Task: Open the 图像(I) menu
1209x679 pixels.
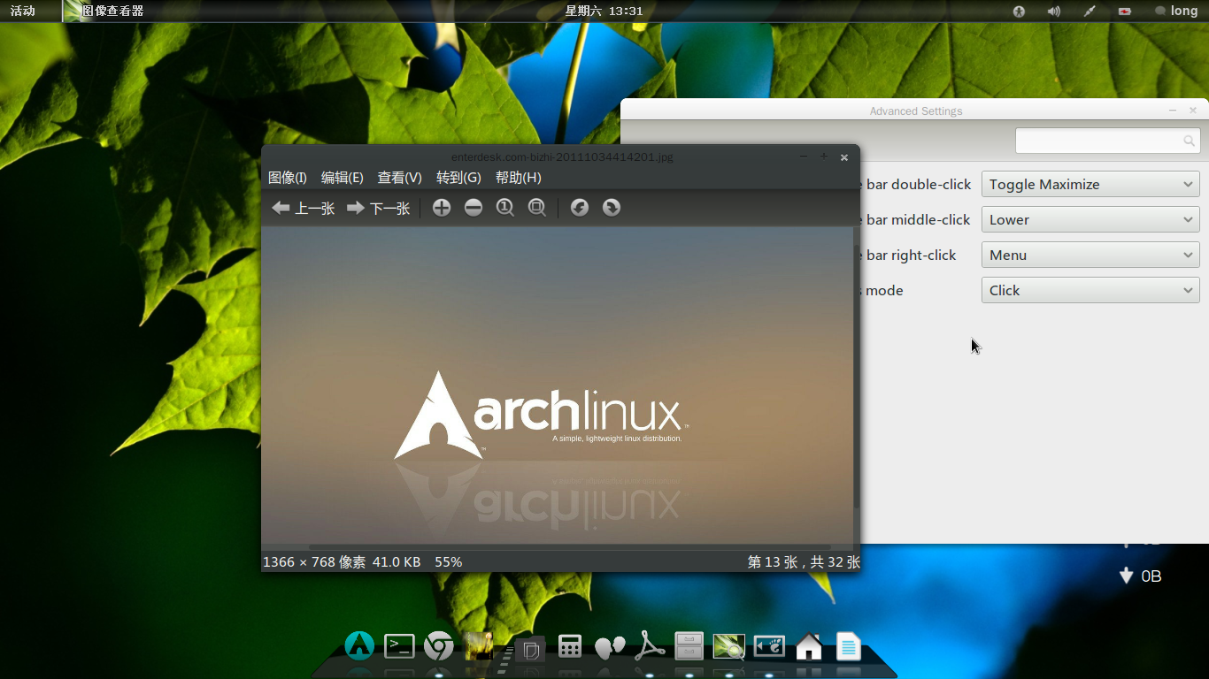Action: [x=287, y=178]
